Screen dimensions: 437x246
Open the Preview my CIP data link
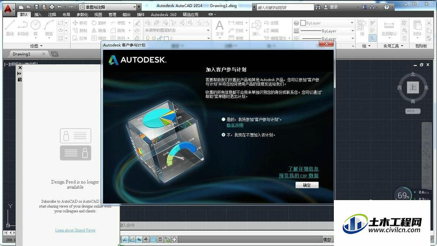pyautogui.click(x=298, y=176)
